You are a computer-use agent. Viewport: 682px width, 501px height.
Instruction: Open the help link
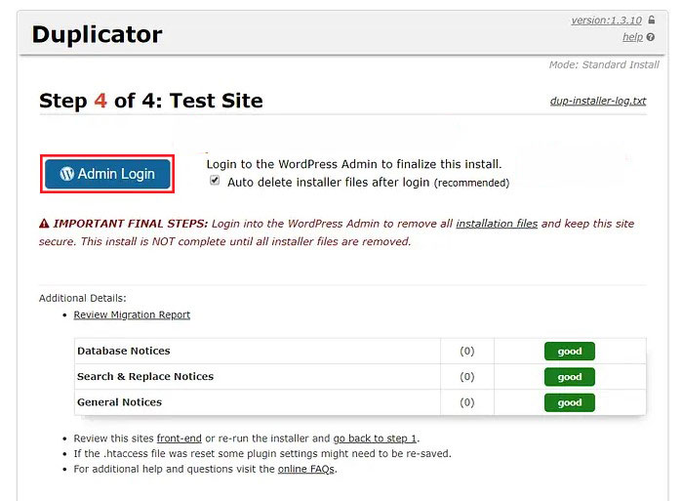pyautogui.click(x=632, y=37)
